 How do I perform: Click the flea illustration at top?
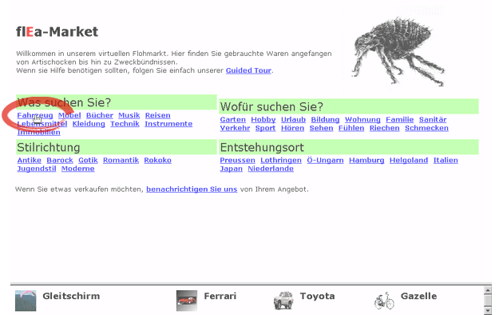click(398, 51)
